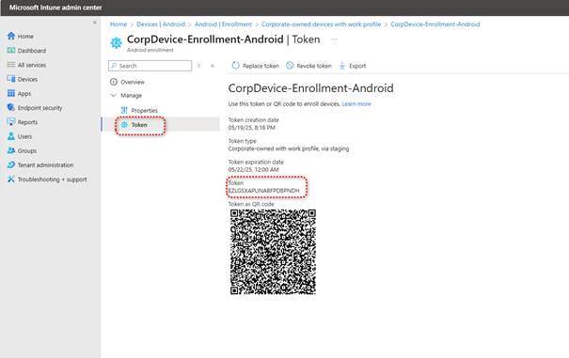Click CorpDevice-Enrollment-Android breadcrumb
The height and width of the screenshot is (358, 569).
coord(435,24)
